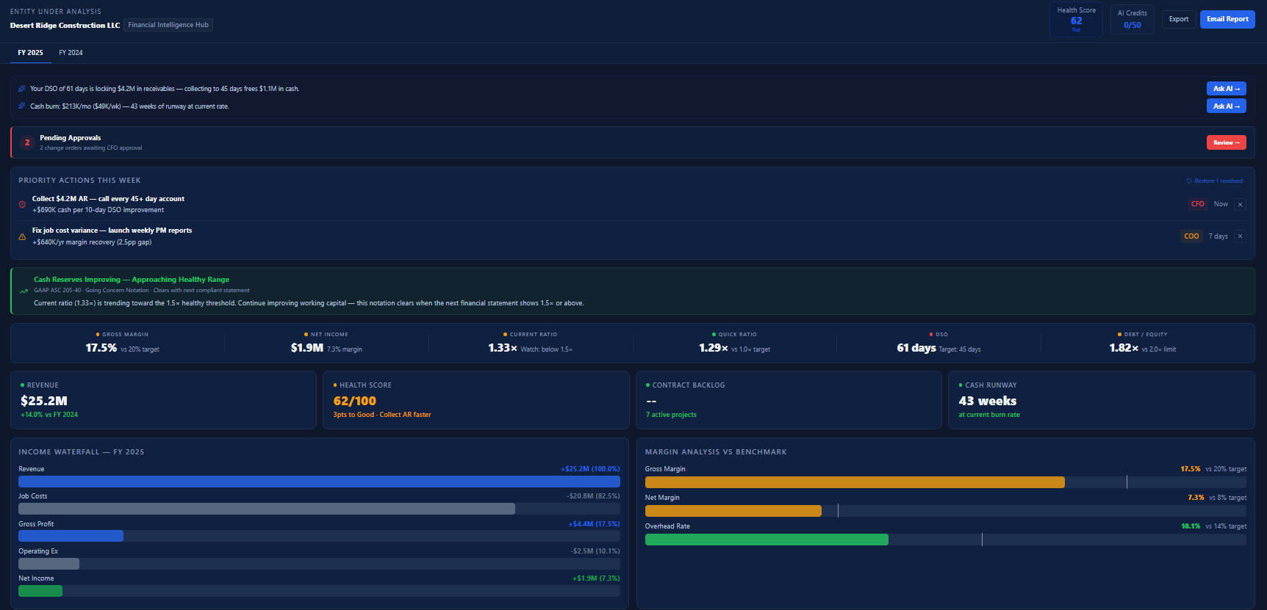
Task: Click '7 days' due label on job cost action
Action: coord(1218,236)
